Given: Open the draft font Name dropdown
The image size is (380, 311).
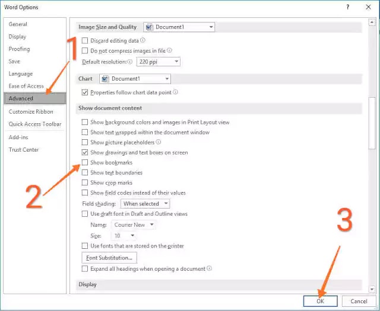Looking at the screenshot, I should [x=133, y=225].
